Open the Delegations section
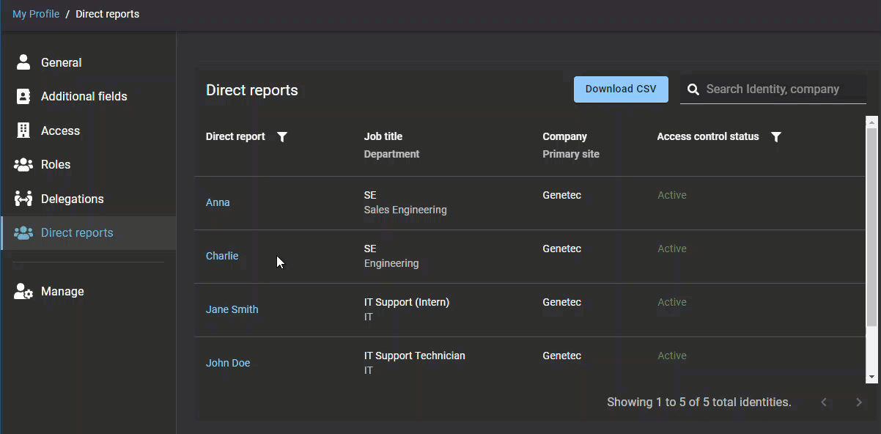The width and height of the screenshot is (881, 434). [89, 199]
